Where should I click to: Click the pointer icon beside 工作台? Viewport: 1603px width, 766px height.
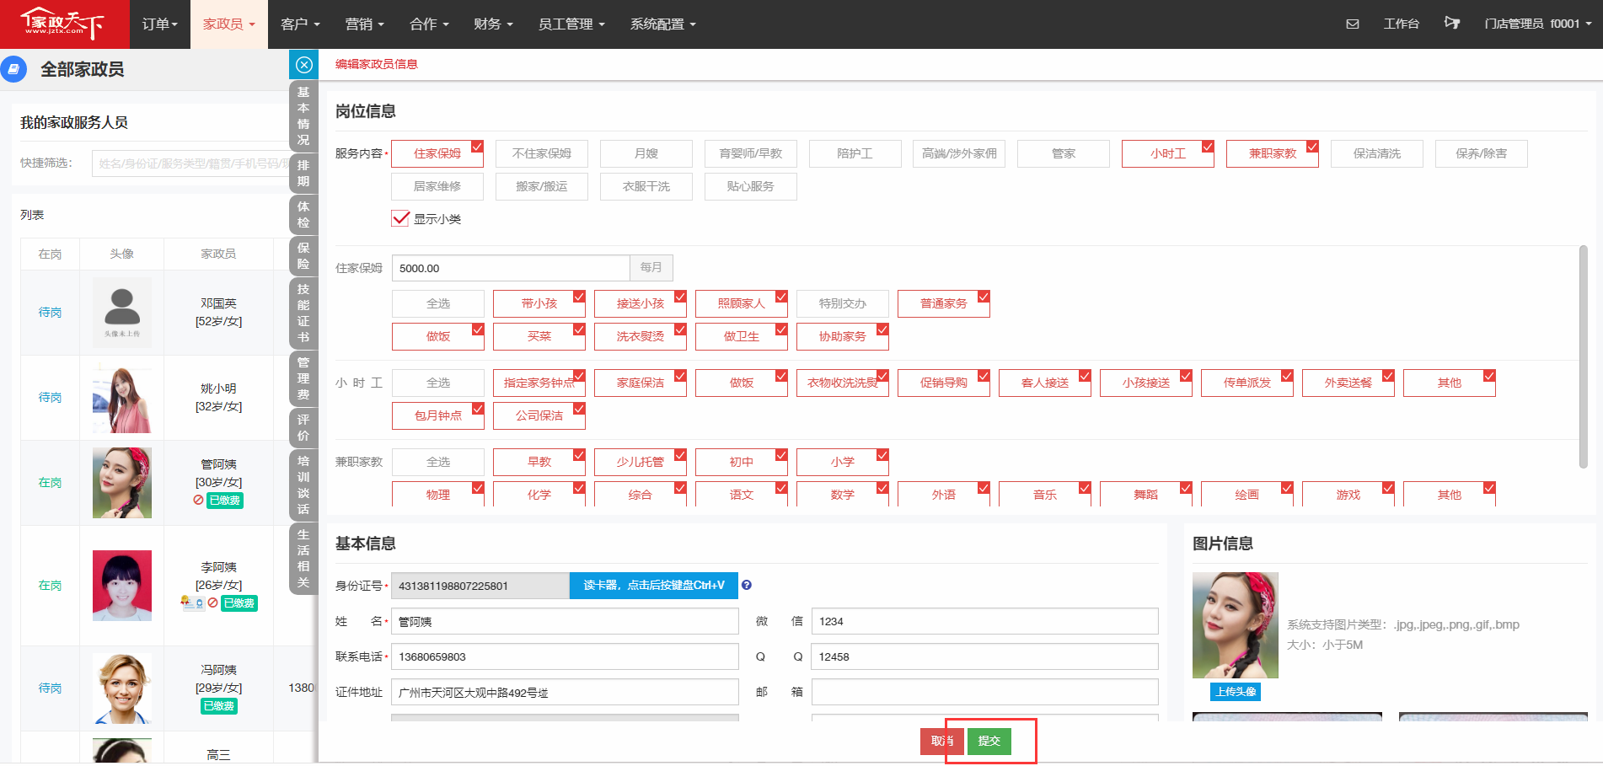point(1452,24)
